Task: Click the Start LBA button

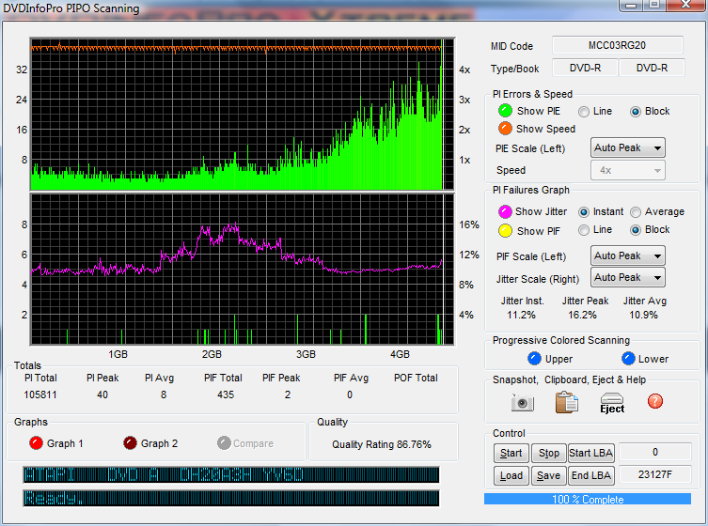Action: click(x=591, y=453)
